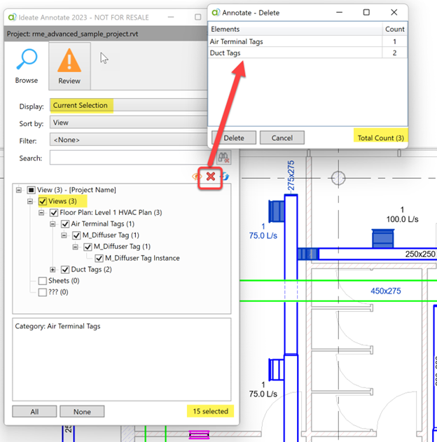Click the project name rme_advanced_sample_project.rvt bar
437x442 pixels.
tap(106, 34)
